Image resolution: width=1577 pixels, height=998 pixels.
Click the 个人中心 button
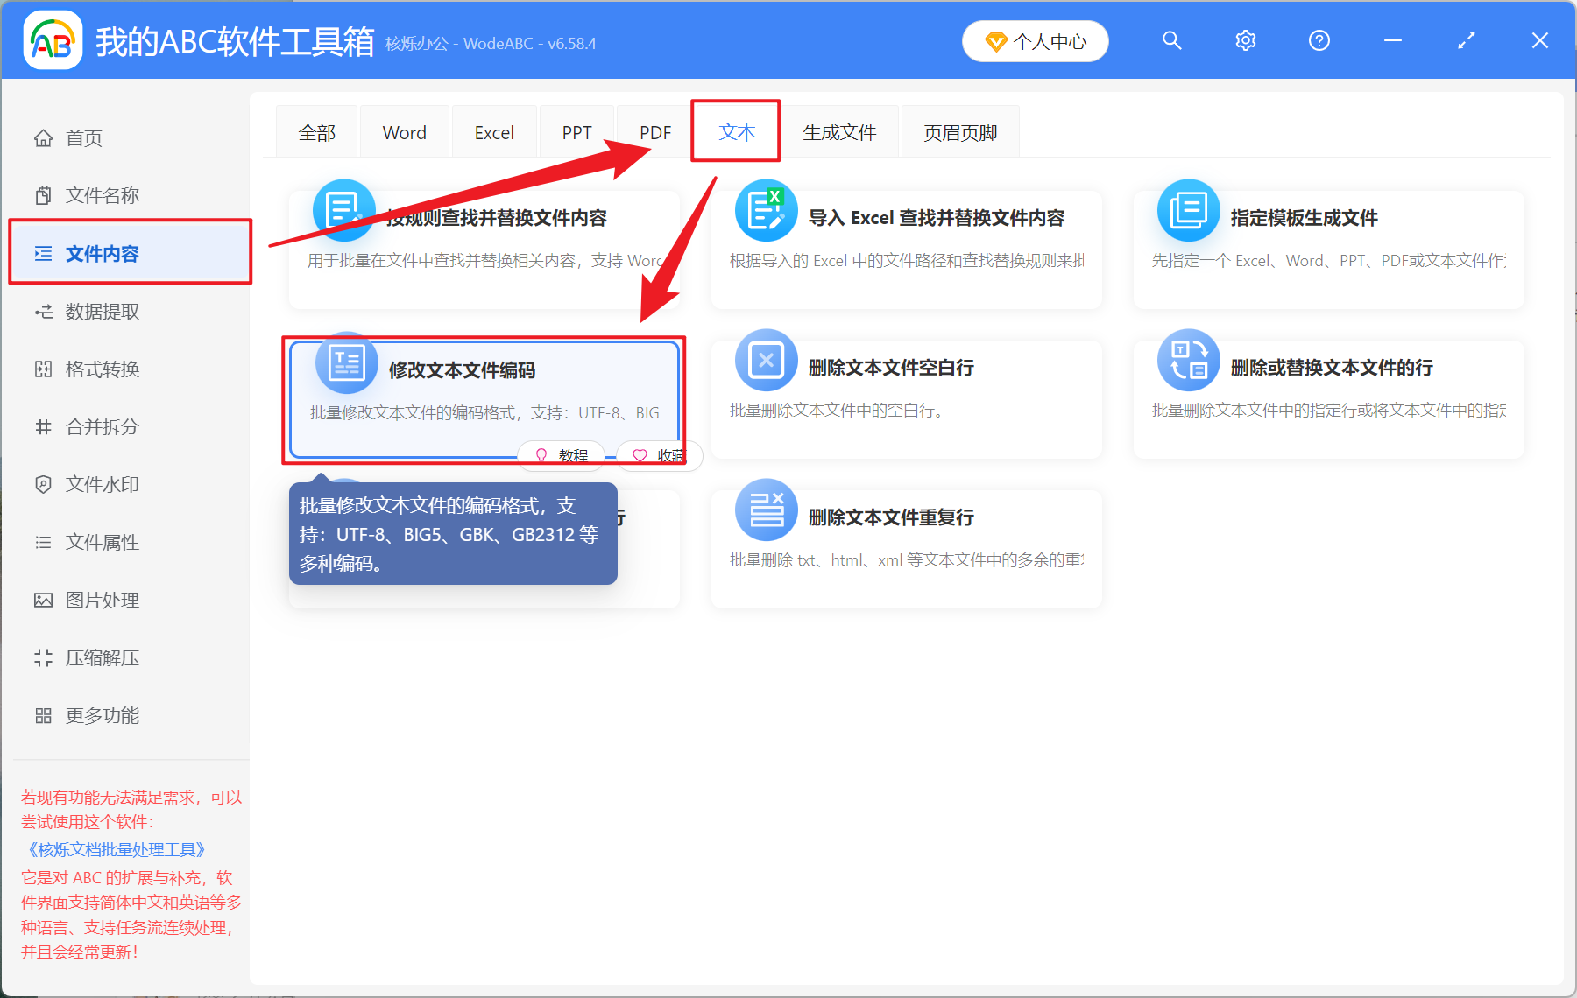(x=1035, y=40)
